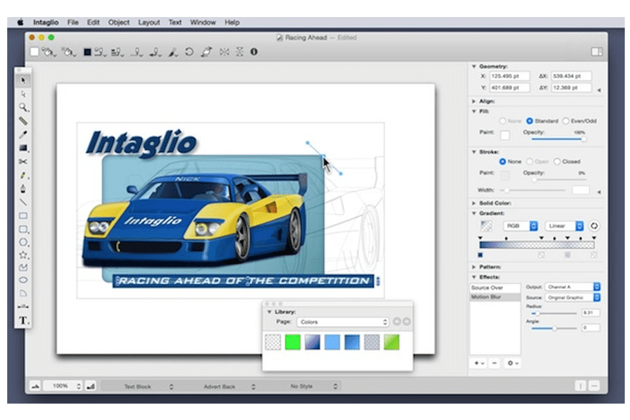Open the Library Page Colors dropdown
This screenshot has width=630, height=420.
pos(342,322)
